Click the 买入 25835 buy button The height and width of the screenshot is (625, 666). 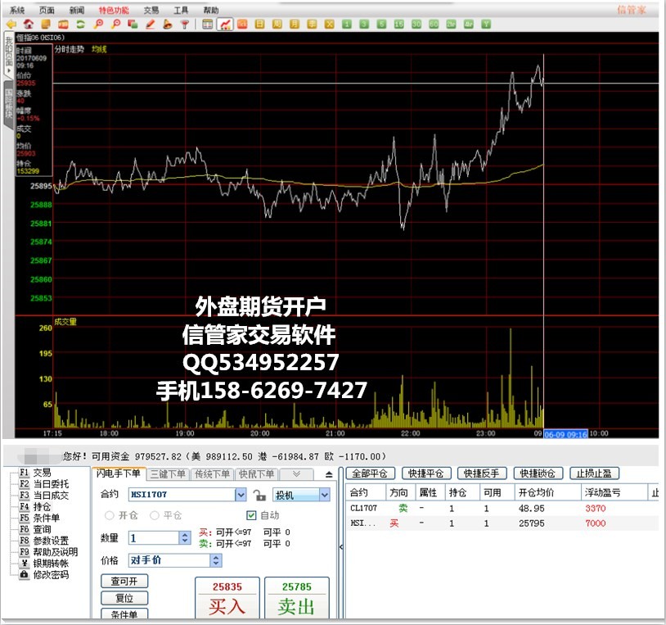(227, 597)
